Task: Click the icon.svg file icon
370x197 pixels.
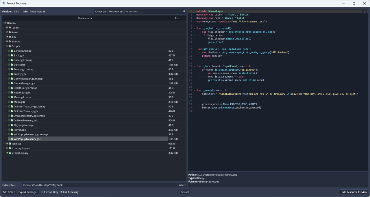Action: pyautogui.click(x=10, y=144)
